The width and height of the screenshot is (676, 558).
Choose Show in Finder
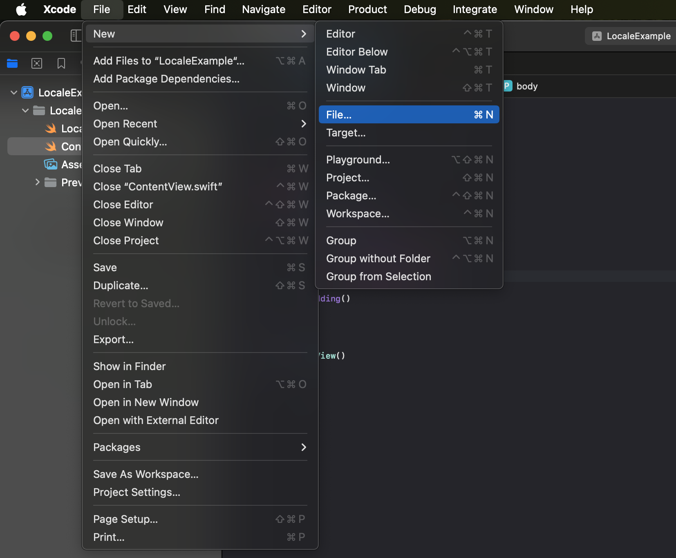pyautogui.click(x=200, y=366)
